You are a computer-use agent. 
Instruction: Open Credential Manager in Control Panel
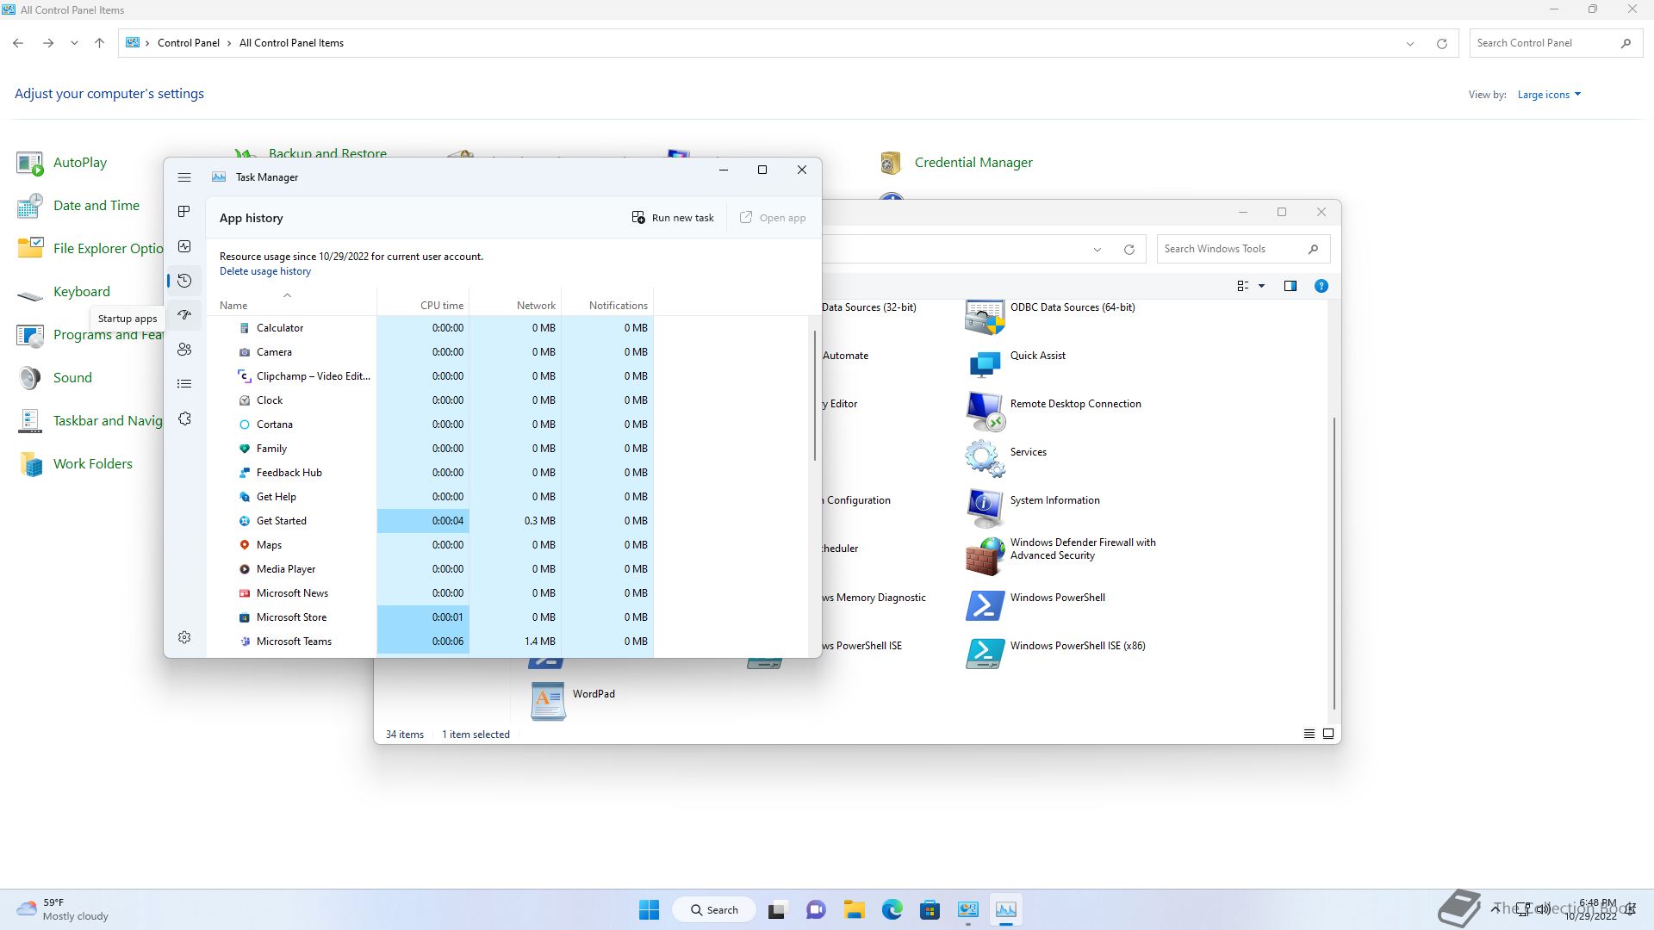pos(956,163)
